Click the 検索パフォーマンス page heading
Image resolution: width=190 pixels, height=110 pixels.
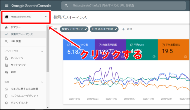coord(70,17)
